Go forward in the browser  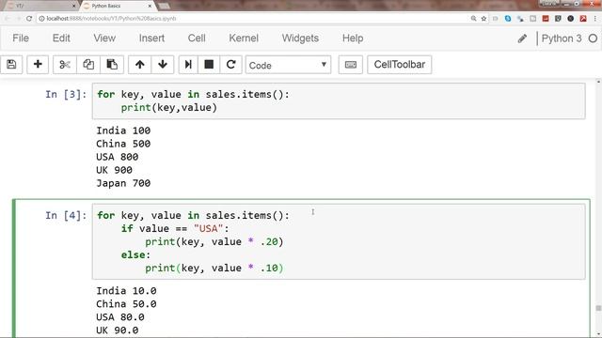coord(18,19)
